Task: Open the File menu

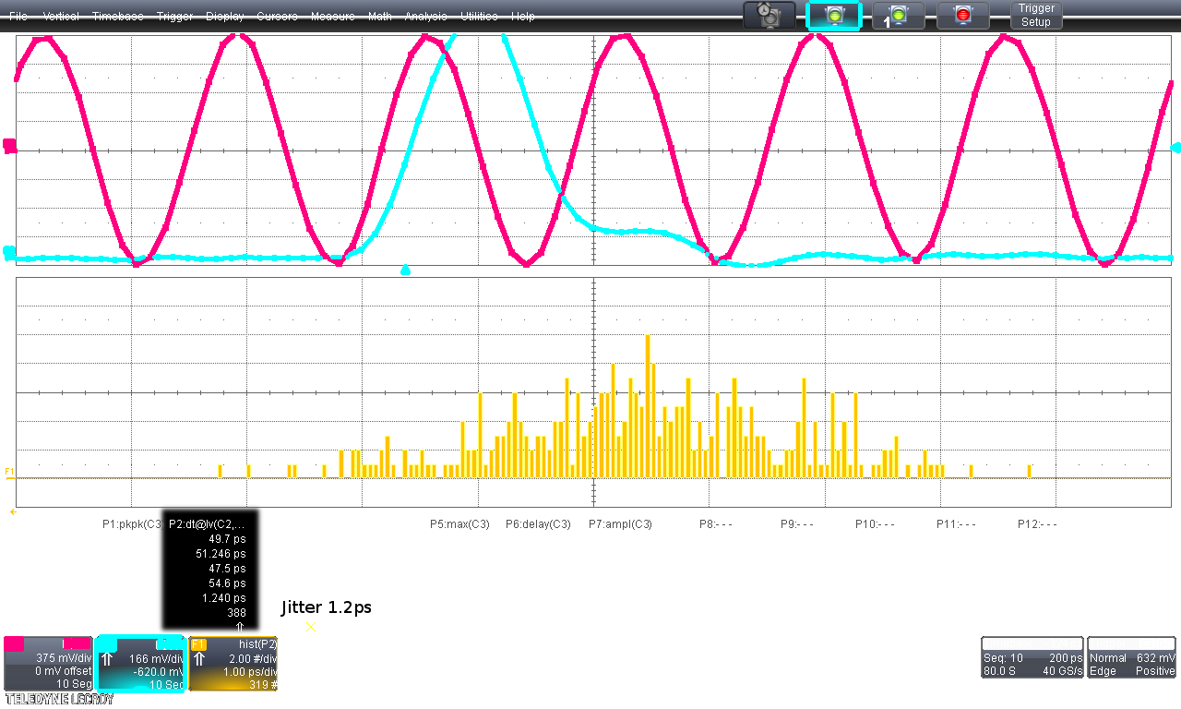Action: pos(18,17)
